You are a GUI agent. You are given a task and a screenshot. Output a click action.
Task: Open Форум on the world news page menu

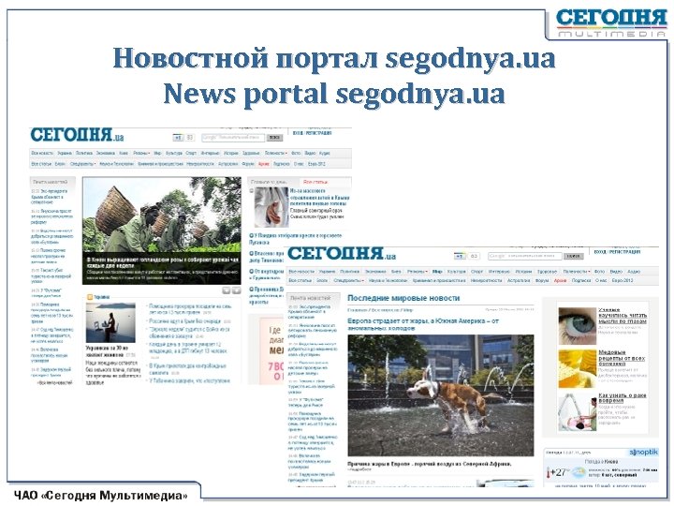pos(542,280)
